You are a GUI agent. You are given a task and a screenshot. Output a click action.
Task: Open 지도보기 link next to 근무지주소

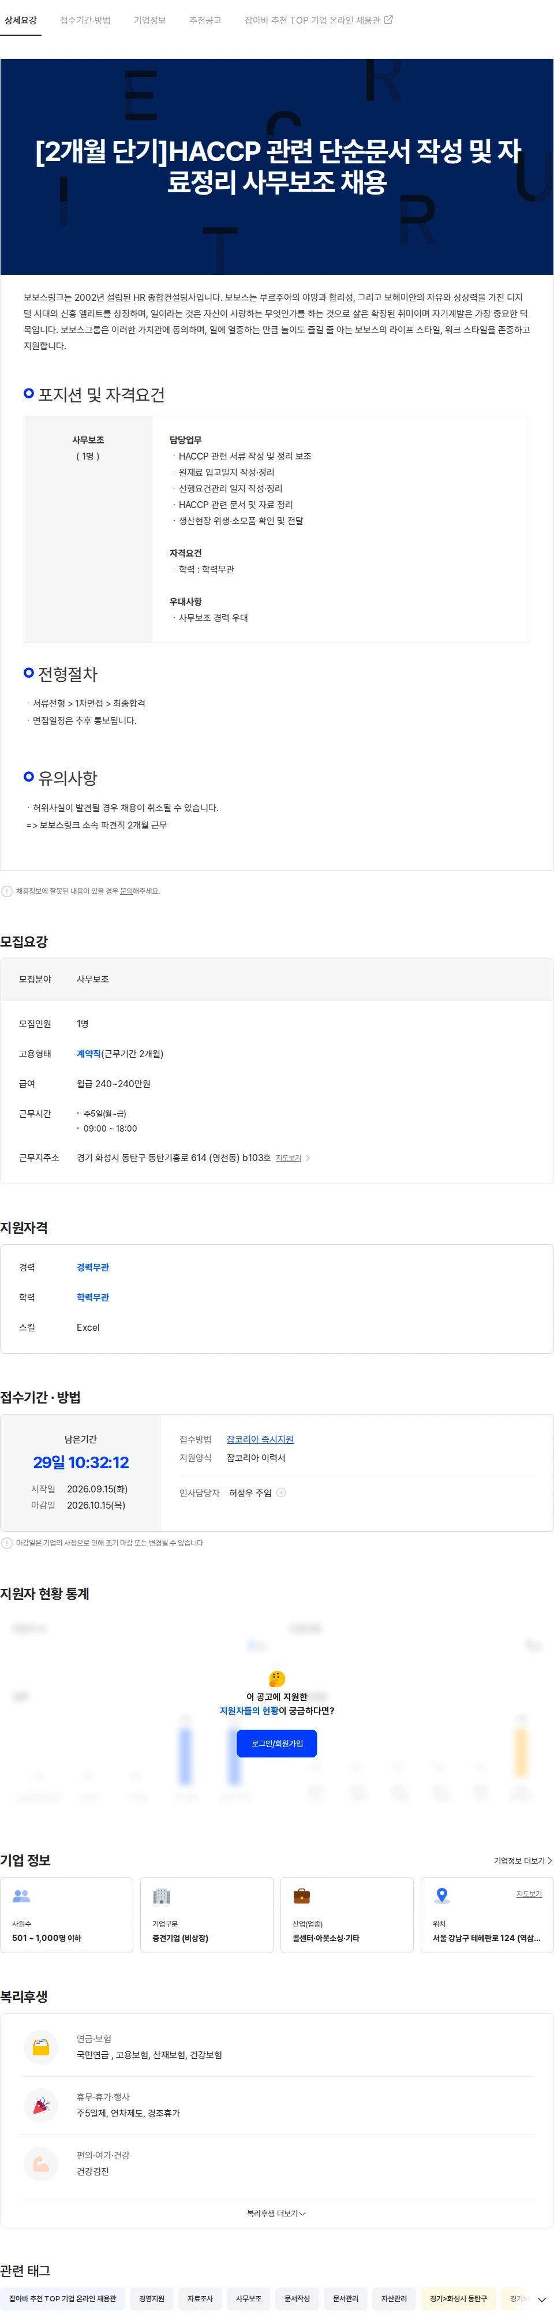tap(288, 1158)
